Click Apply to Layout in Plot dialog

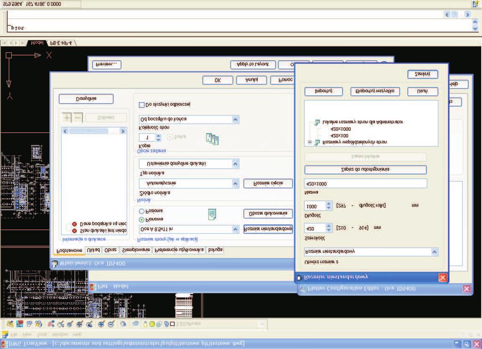click(x=253, y=65)
